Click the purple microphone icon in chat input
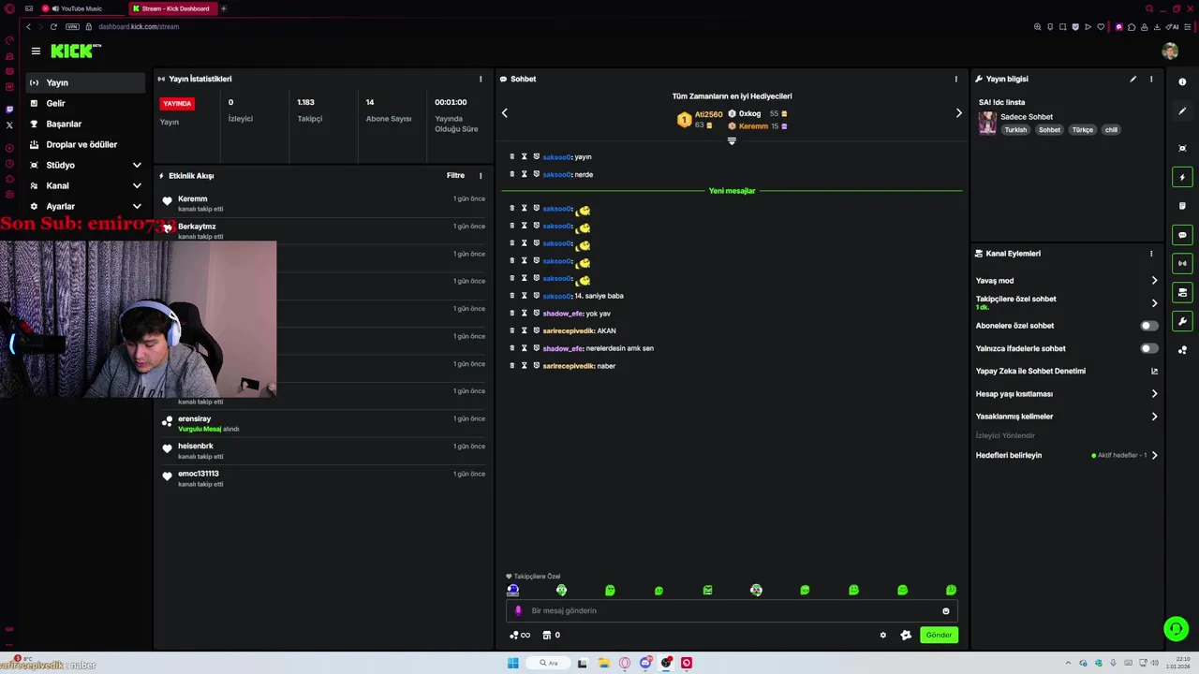The image size is (1199, 674). click(518, 610)
